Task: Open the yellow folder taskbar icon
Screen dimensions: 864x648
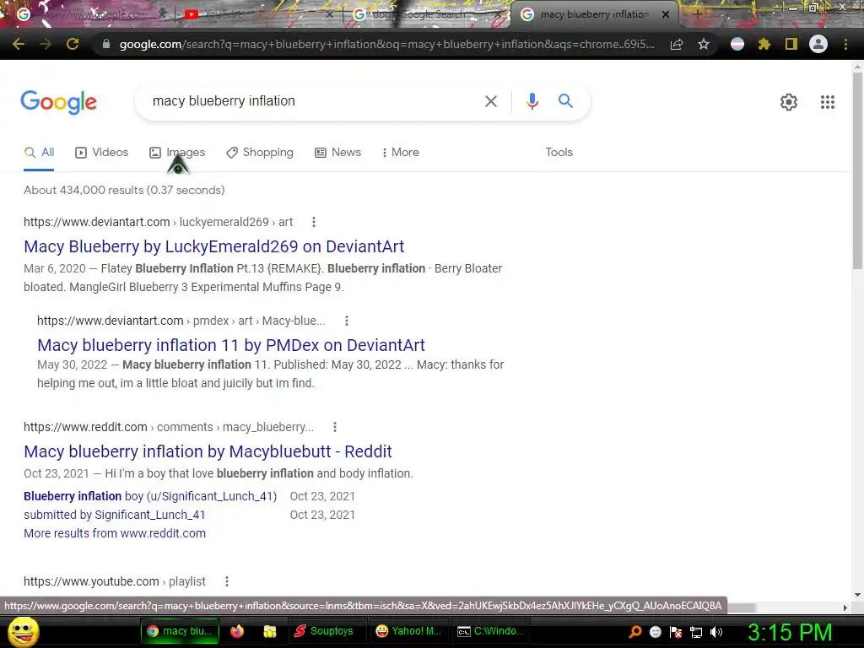Action: coord(269,631)
